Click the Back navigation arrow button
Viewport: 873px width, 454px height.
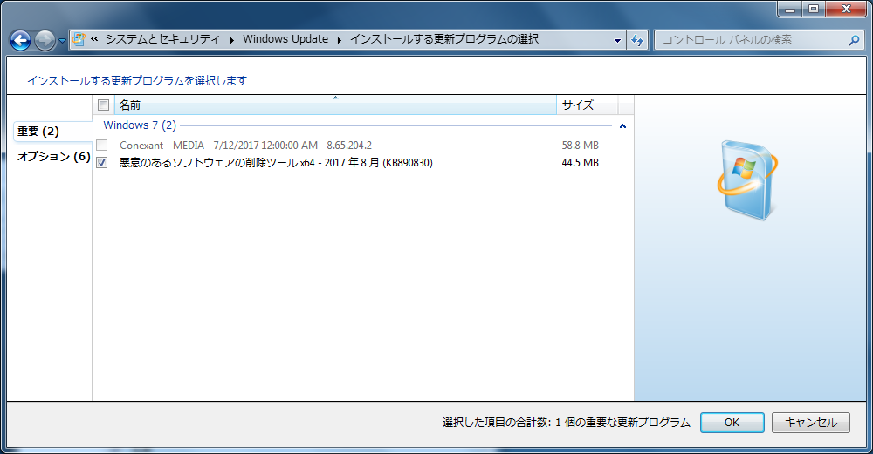pos(20,40)
